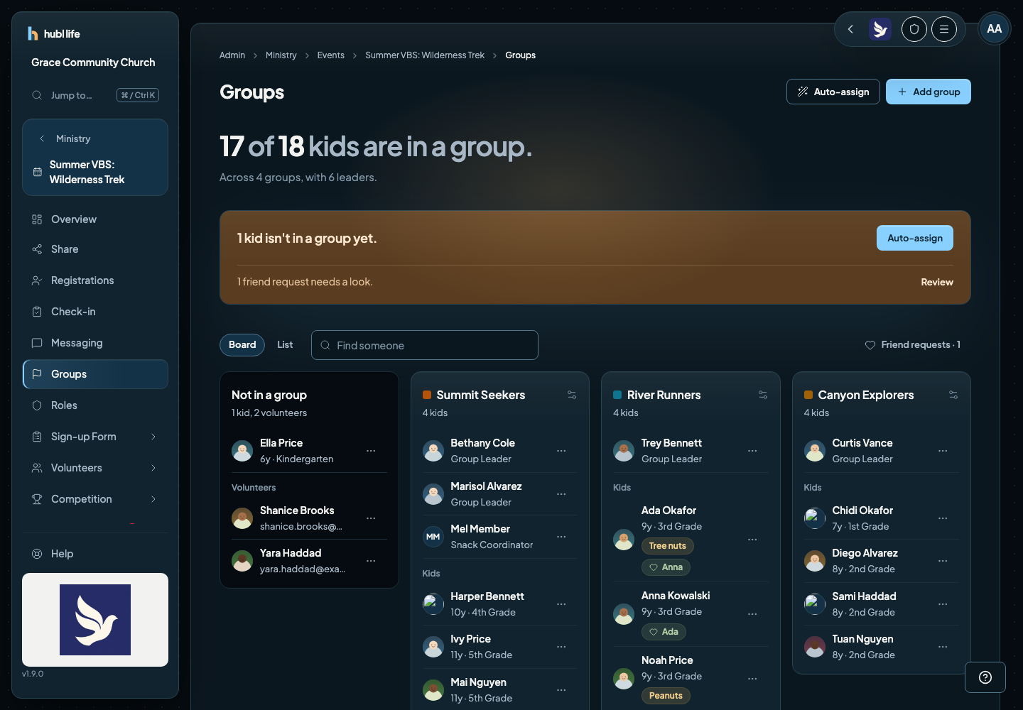The width and height of the screenshot is (1023, 710).
Task: Click the church dove logo thumbnail
Action: coord(95,620)
